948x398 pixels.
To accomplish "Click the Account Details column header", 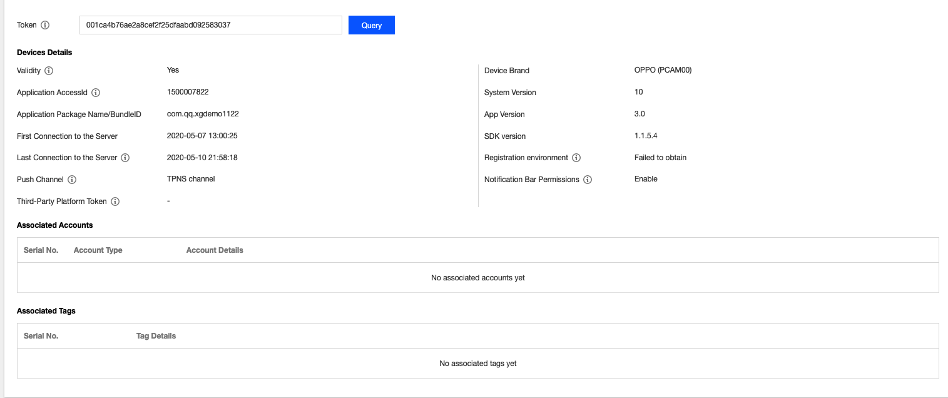I will click(215, 250).
